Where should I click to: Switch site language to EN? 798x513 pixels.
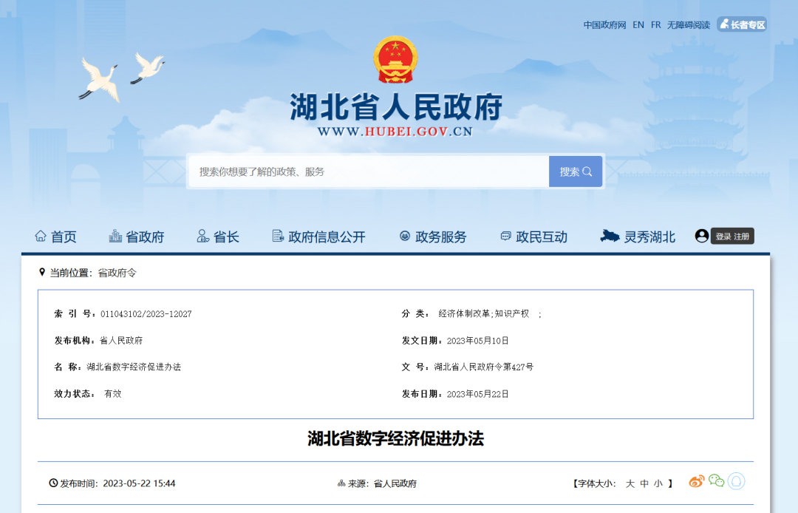pyautogui.click(x=638, y=24)
